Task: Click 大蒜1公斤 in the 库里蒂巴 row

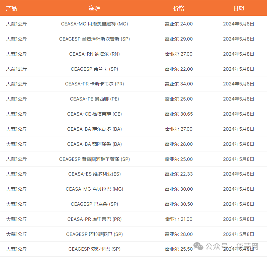Action: [16, 219]
